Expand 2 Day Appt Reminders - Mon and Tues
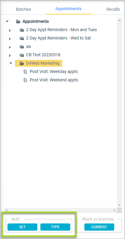 tap(10, 30)
